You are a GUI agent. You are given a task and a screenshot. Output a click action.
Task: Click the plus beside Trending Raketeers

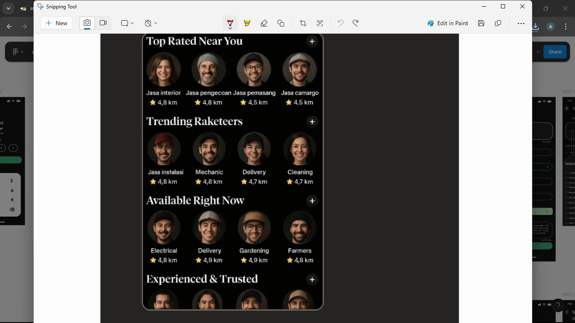[312, 122]
